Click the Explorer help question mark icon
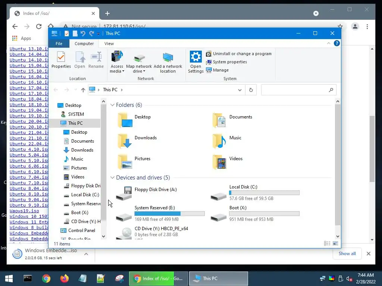This screenshot has width=382, height=286. pyautogui.click(x=337, y=43)
